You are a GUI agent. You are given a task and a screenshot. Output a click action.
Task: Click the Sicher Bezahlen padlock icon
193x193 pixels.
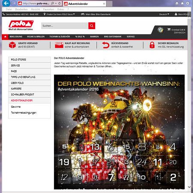click(x=152, y=45)
